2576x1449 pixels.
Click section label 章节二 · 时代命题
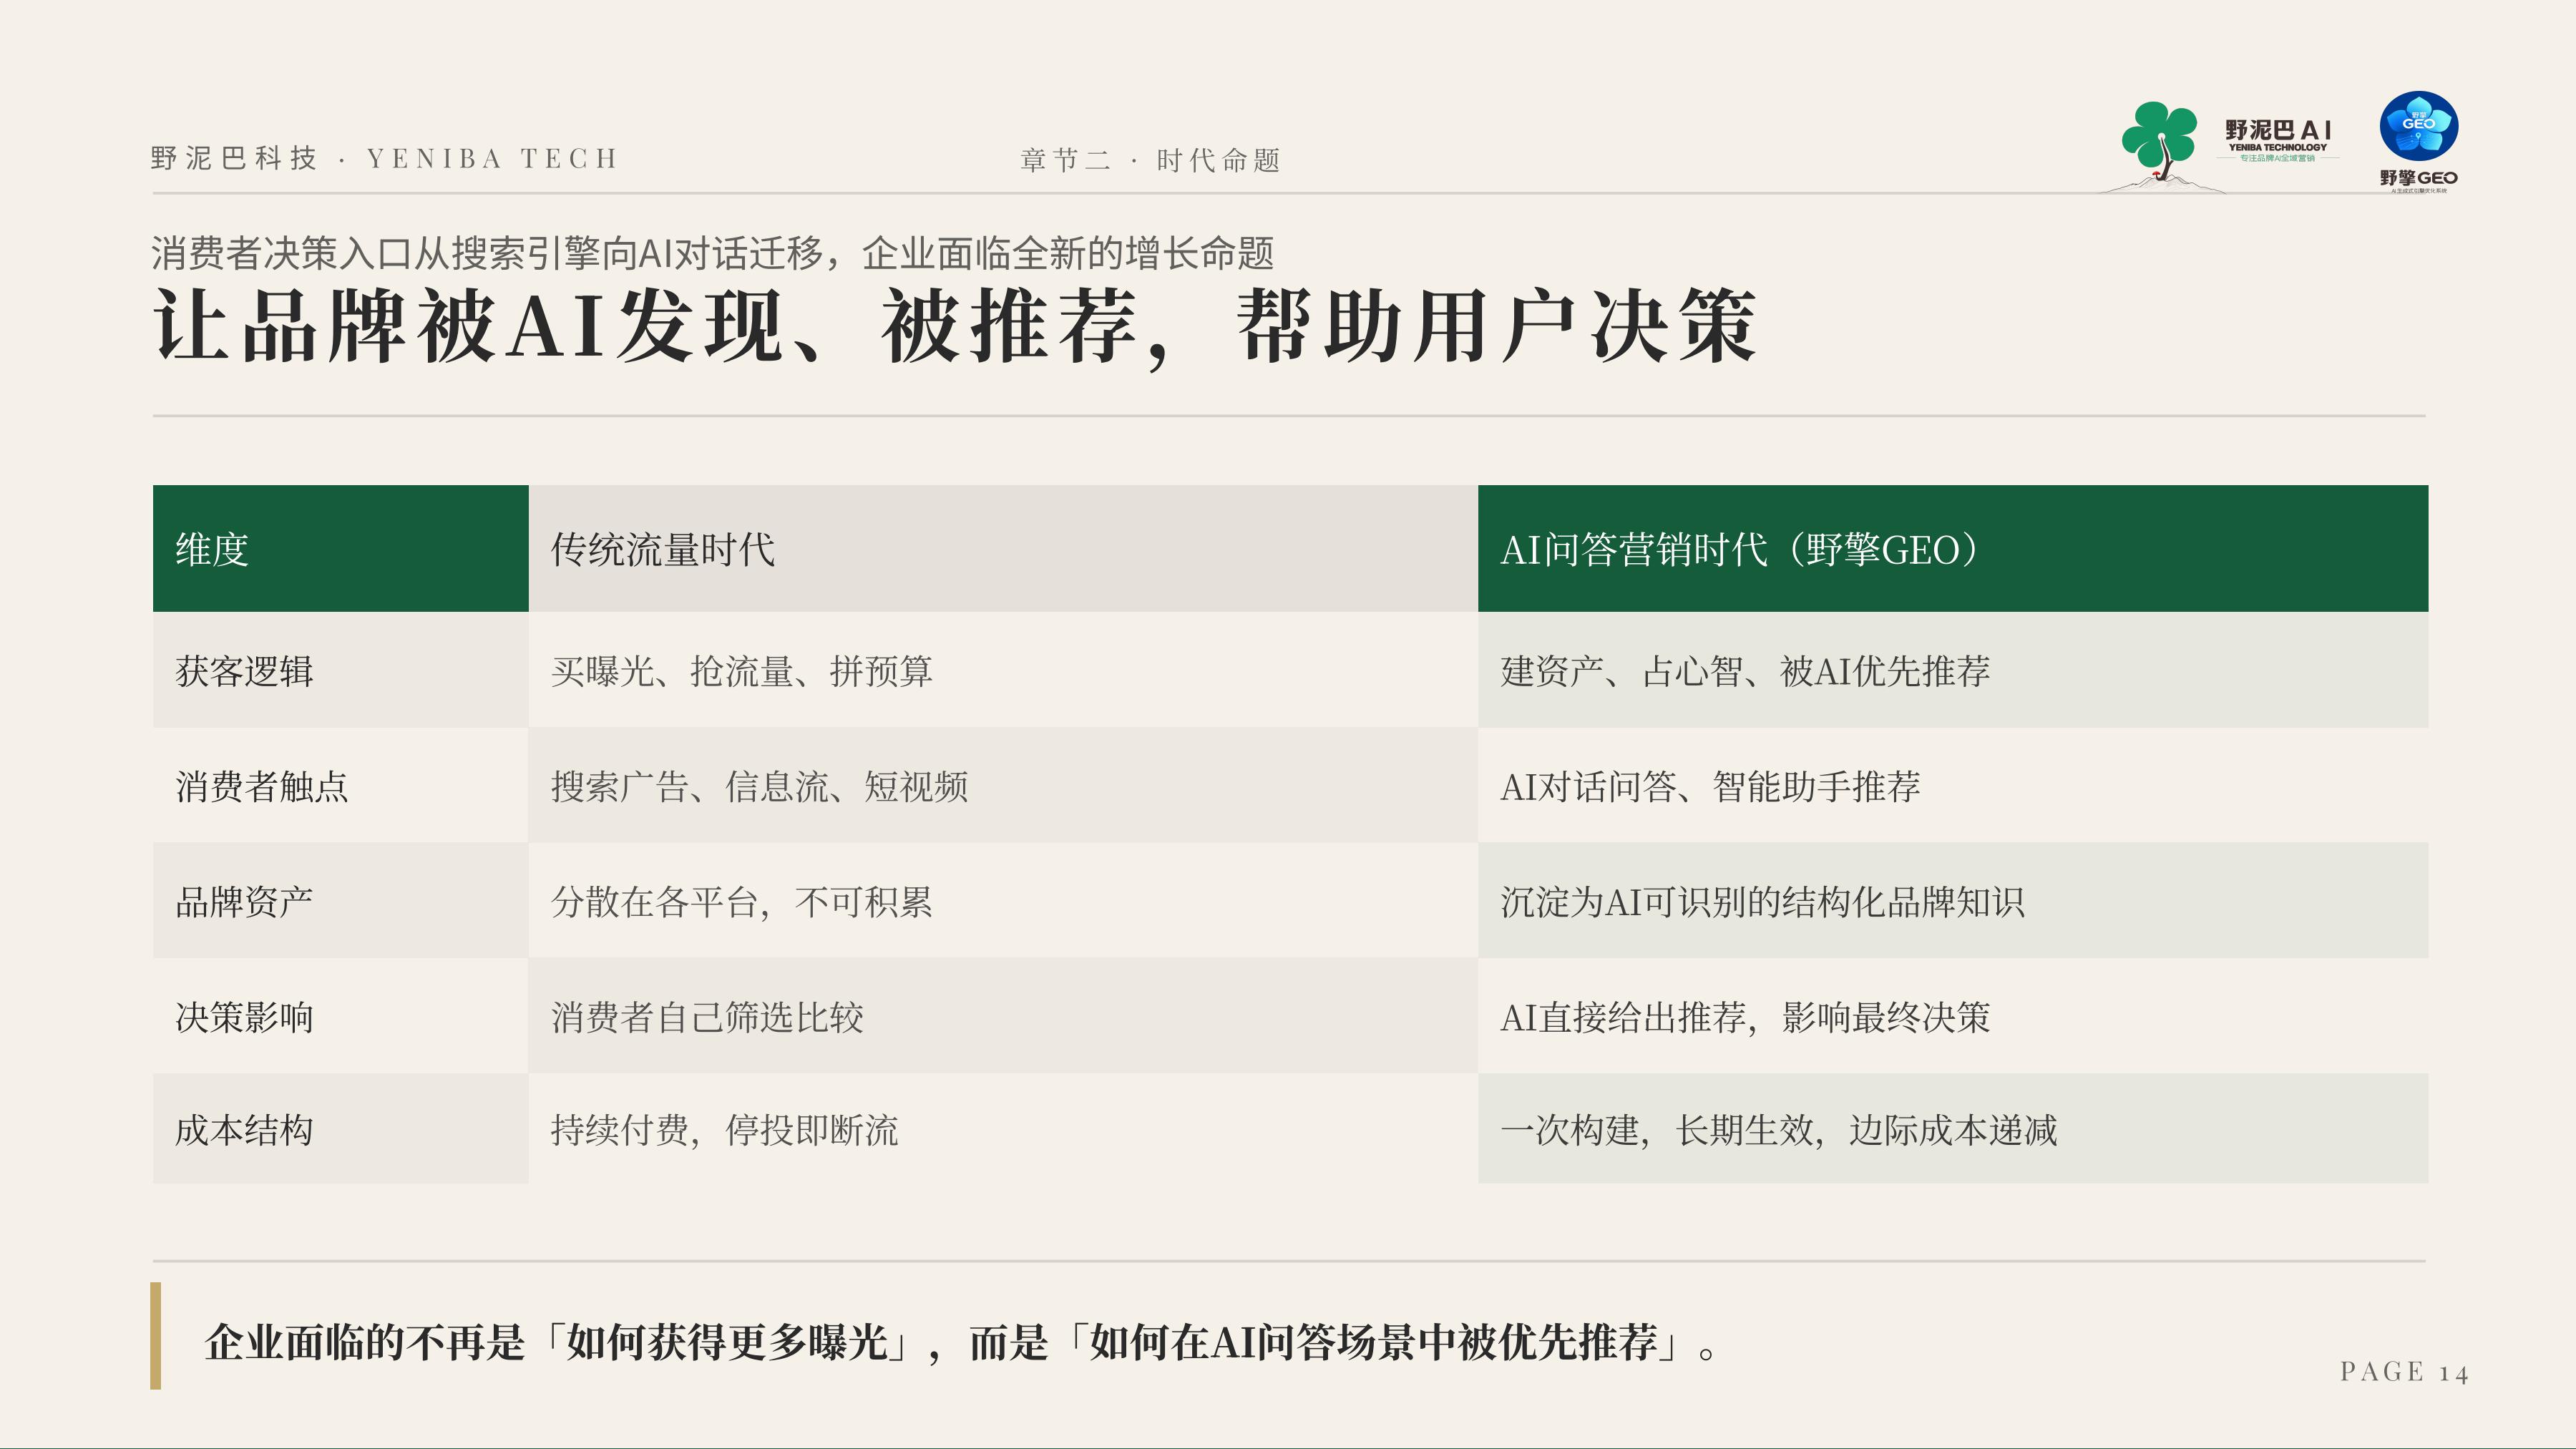tap(1150, 160)
